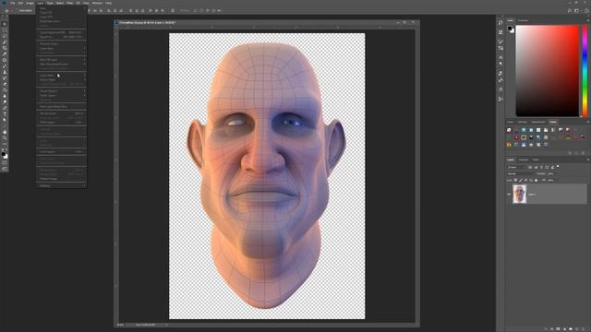Image resolution: width=591 pixels, height=332 pixels.
Task: Open the File menu
Action: point(12,3)
